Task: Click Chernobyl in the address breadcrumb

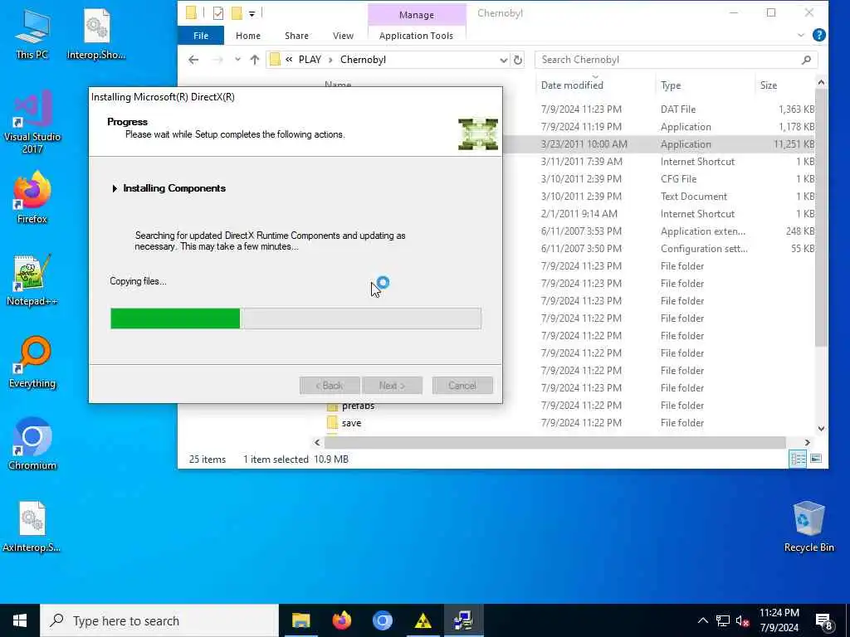Action: point(363,60)
